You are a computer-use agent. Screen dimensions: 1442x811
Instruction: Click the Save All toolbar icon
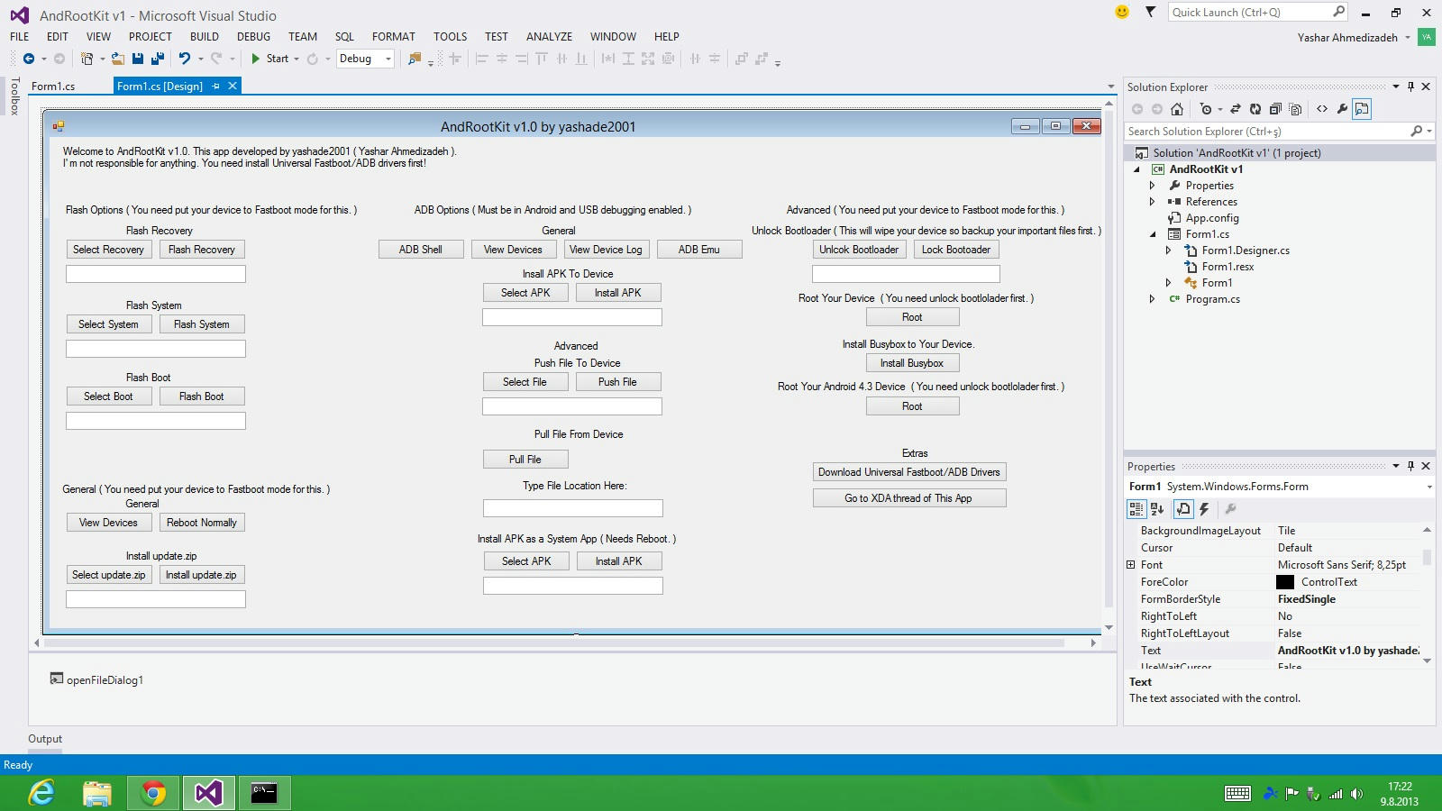(x=158, y=59)
